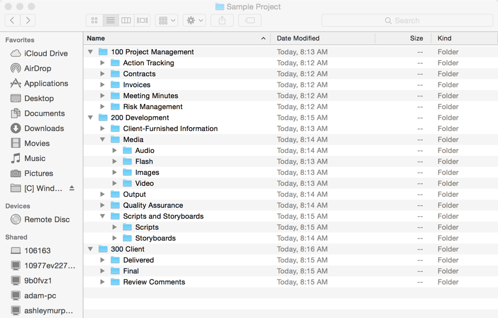
Task: Select Remote Disc under Devices
Action: 40,219
